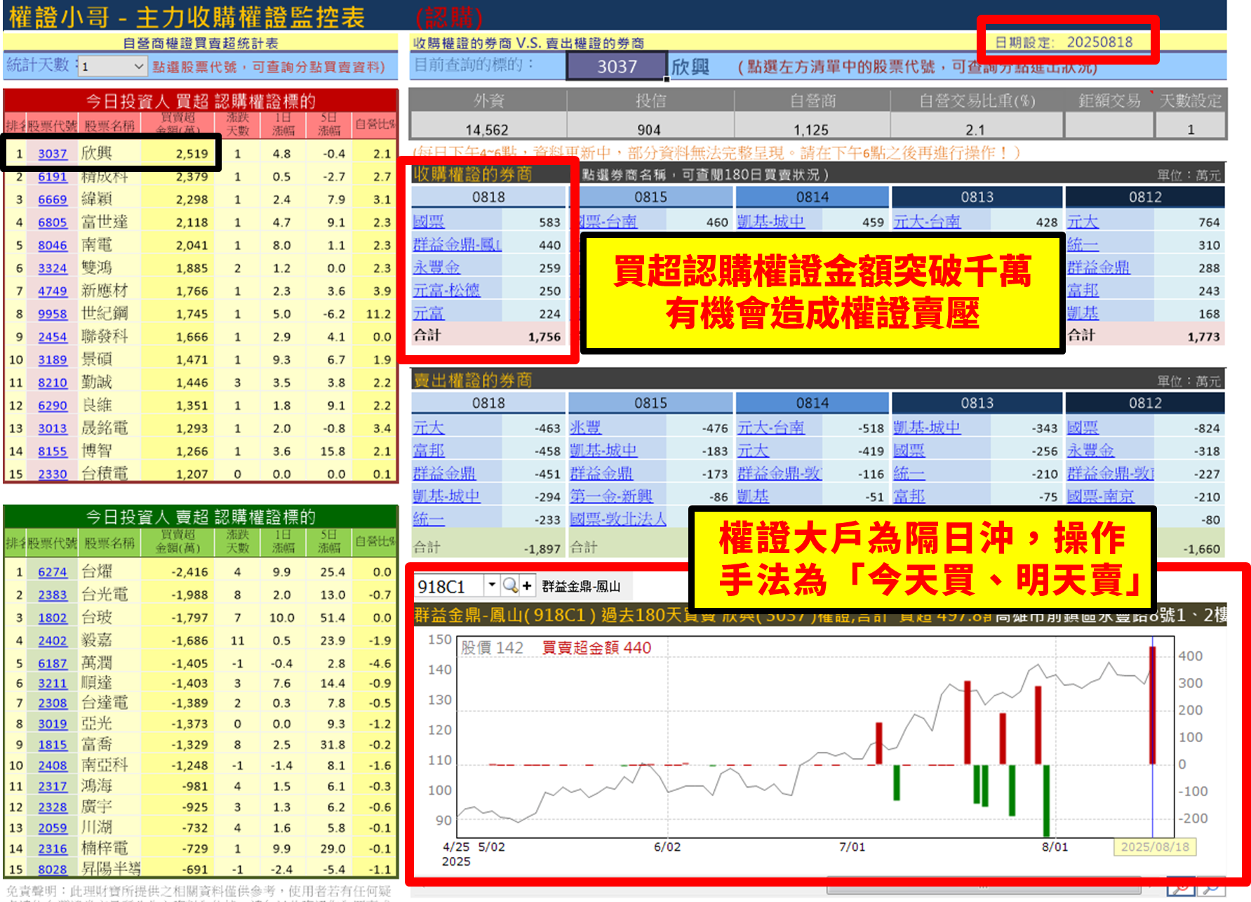Click 富邦 in the 0818 sell column
This screenshot has width=1251, height=902.
(x=429, y=451)
